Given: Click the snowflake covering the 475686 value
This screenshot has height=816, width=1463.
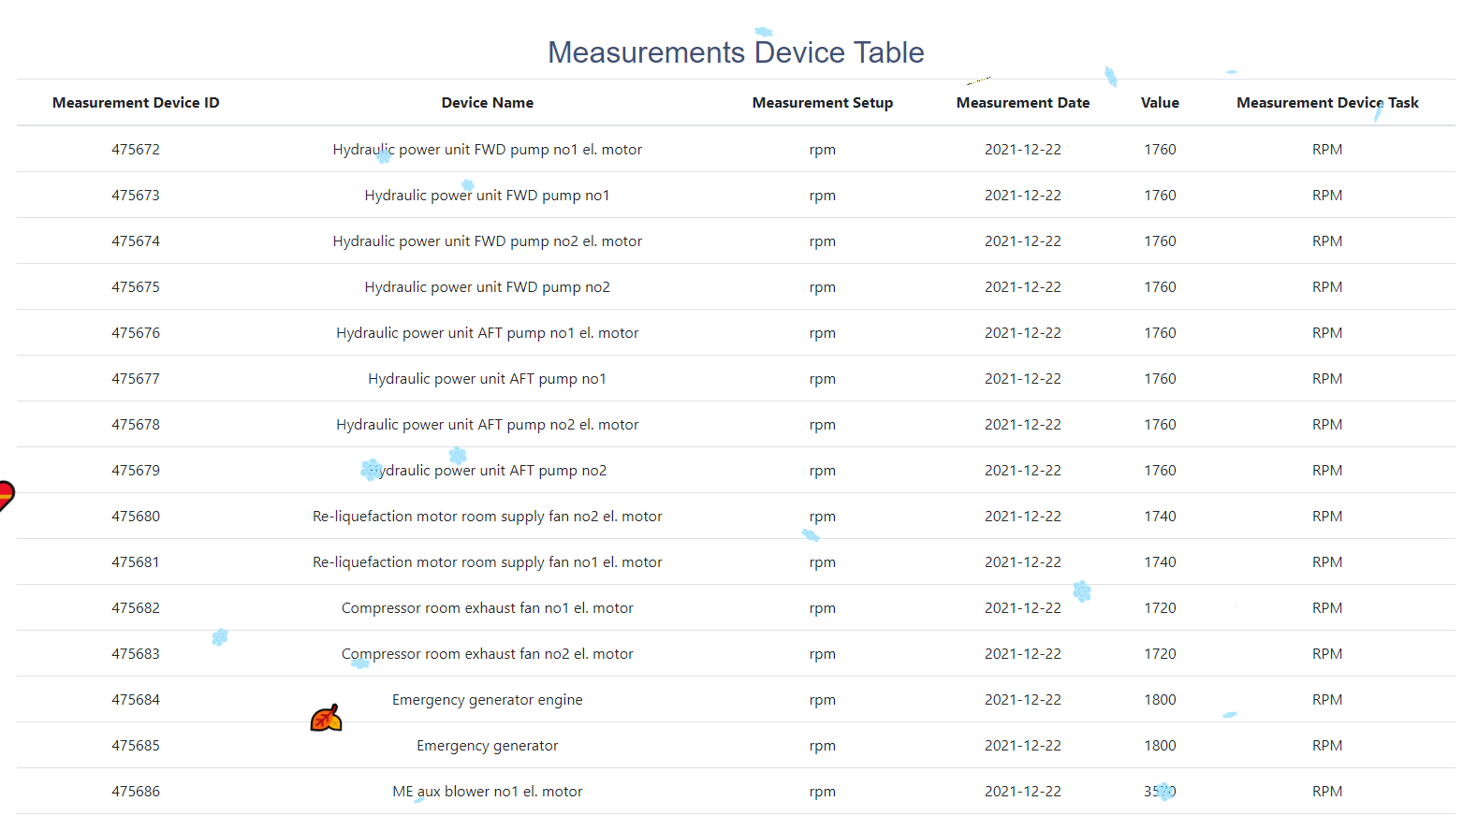Looking at the screenshot, I should [x=1163, y=792].
